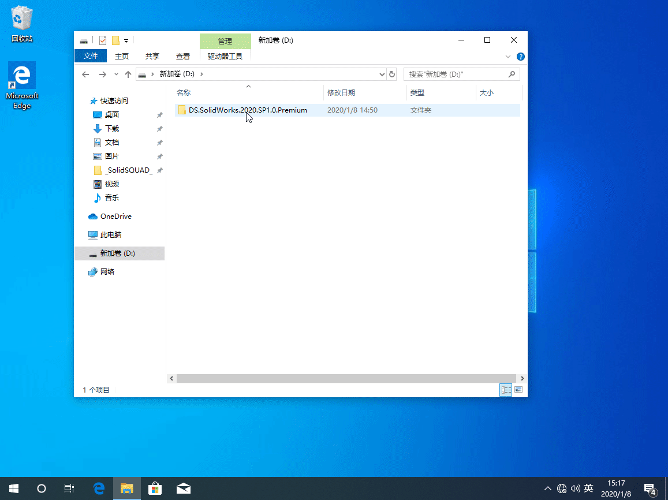
Task: Expand the address bar chevron after 新加卷 (D:)
Action: click(201, 74)
